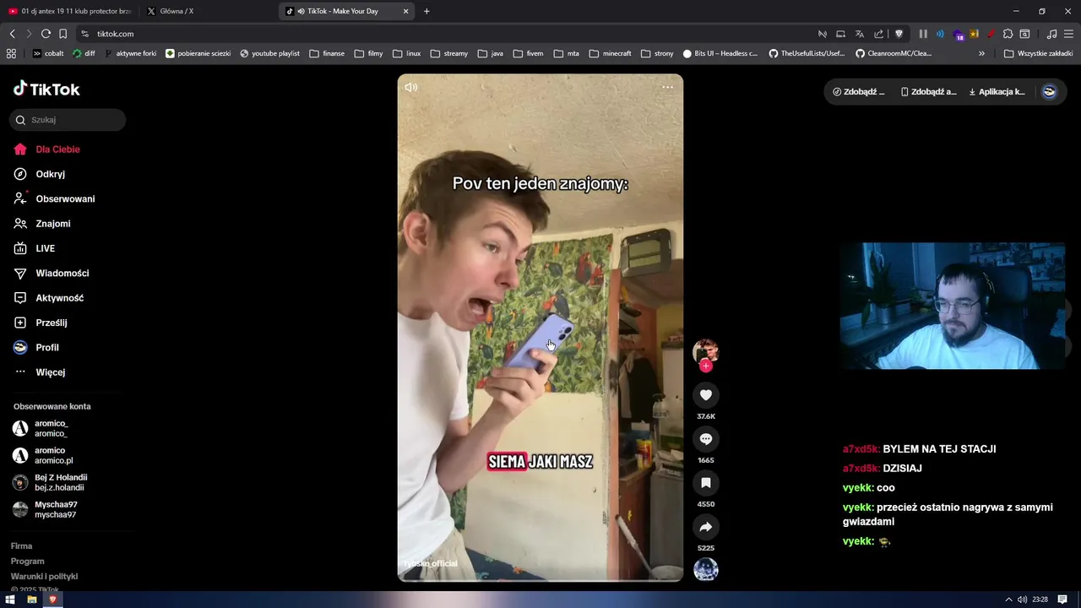The image size is (1081, 608).
Task: Like the video with heart icon
Action: tap(706, 394)
